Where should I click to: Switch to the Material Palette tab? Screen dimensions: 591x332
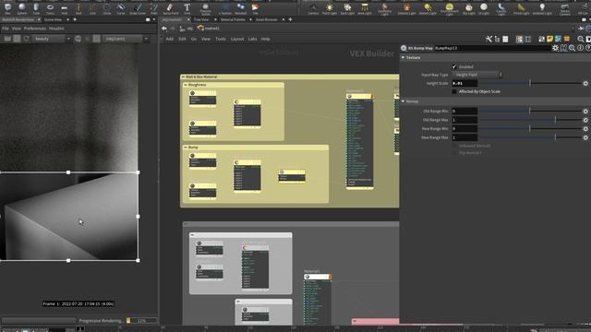[x=233, y=19]
